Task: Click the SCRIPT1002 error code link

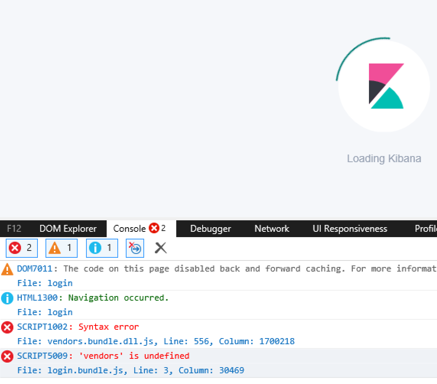Action: pyautogui.click(x=42, y=327)
